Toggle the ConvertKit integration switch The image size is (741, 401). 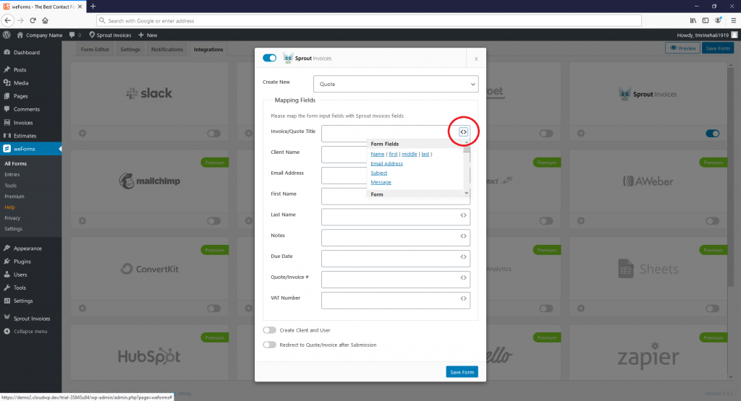(214, 309)
